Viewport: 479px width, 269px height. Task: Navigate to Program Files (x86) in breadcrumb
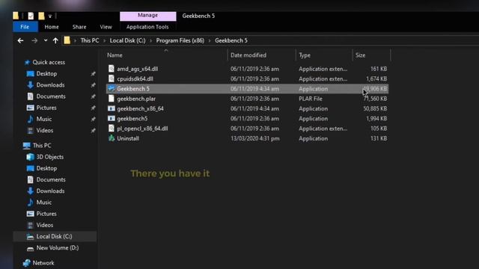click(x=180, y=40)
